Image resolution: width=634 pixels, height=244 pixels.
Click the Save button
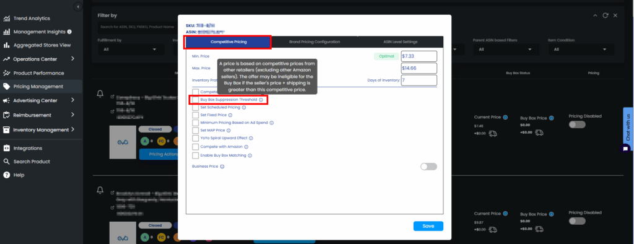tap(428, 226)
